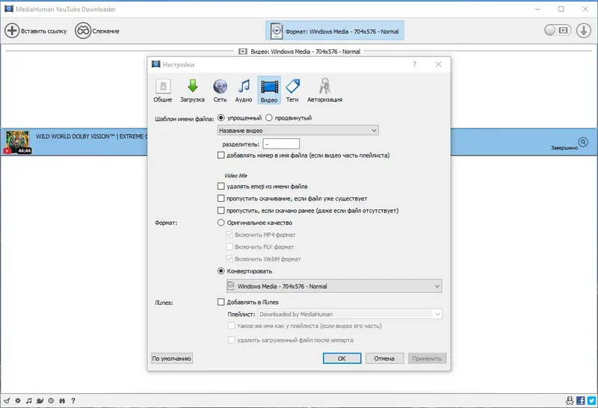This screenshot has height=408, width=598.
Task: Expand the Downloaded by MediaHuman playlist dropdown
Action: [350, 314]
